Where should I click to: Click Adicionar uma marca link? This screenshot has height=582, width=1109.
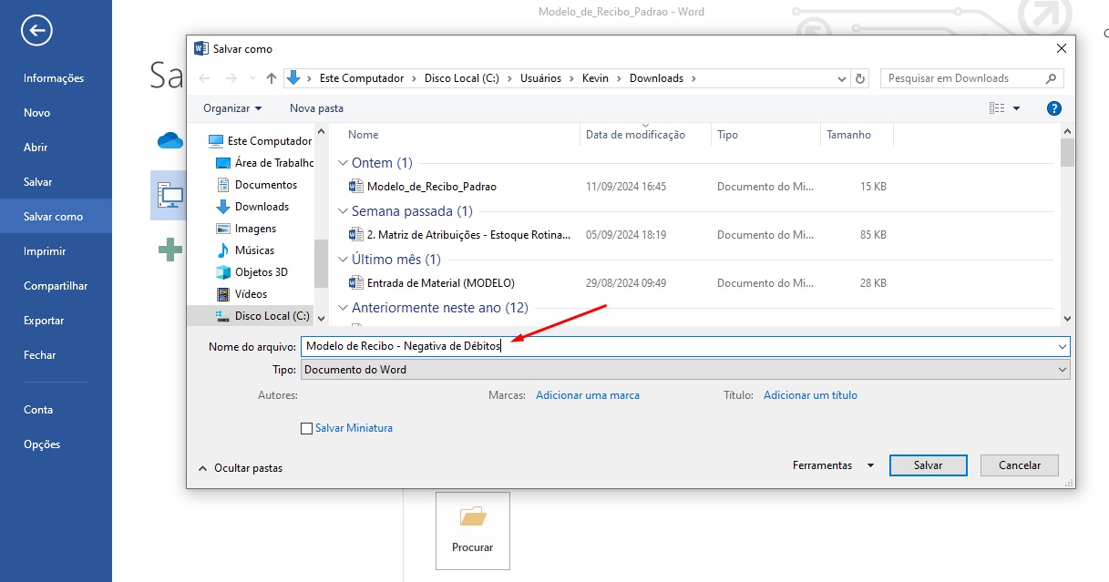pos(588,395)
